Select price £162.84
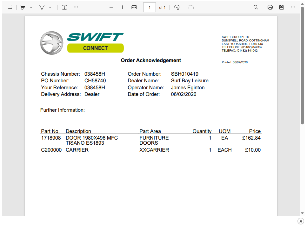The image size is (307, 226). click(x=251, y=138)
